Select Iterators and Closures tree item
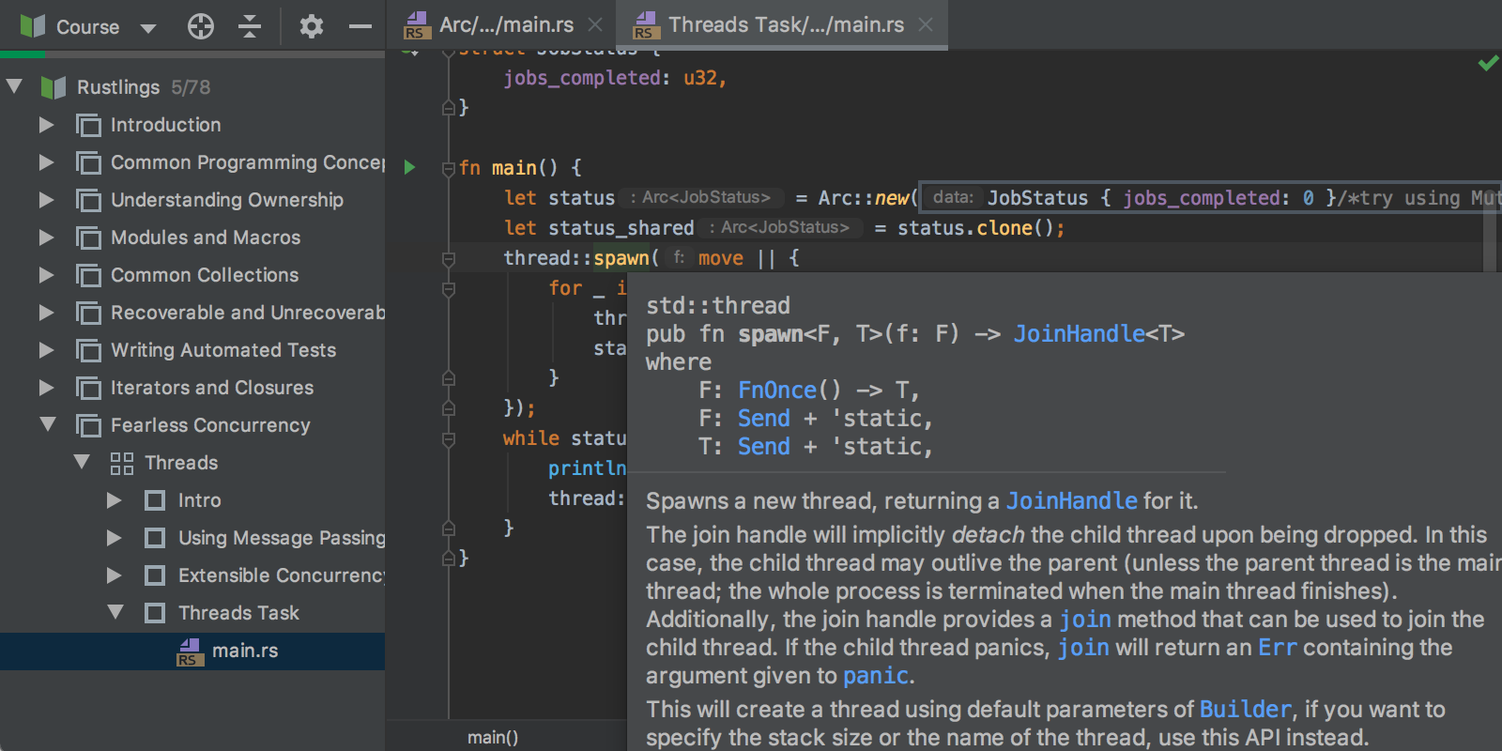This screenshot has width=1502, height=751. point(192,388)
